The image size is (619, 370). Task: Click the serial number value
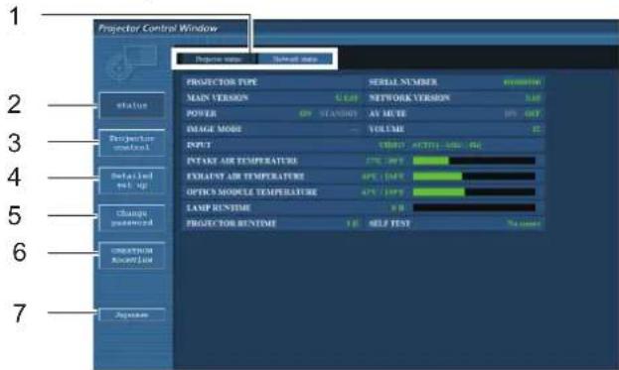coord(522,82)
